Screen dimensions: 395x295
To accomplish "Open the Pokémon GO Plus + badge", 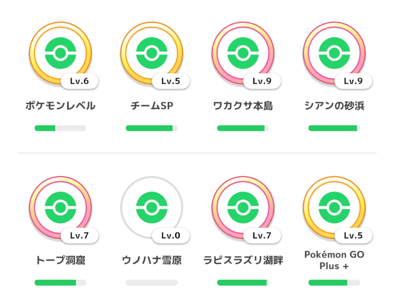I will (334, 208).
